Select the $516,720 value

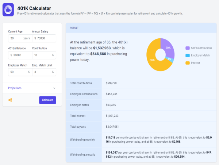111,83
